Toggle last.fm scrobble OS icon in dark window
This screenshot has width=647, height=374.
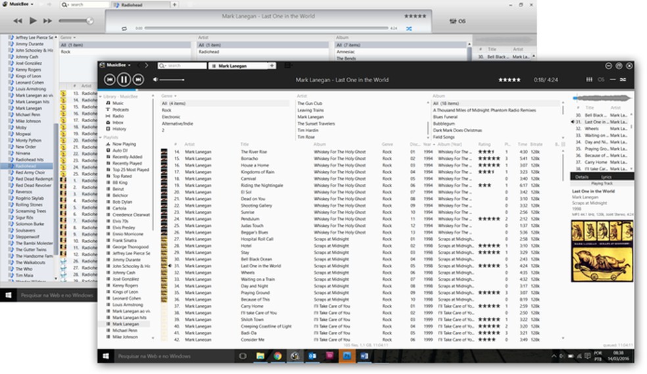point(601,80)
